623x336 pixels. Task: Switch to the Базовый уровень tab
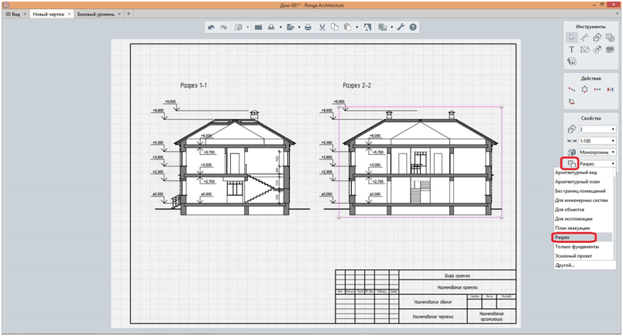click(x=96, y=14)
